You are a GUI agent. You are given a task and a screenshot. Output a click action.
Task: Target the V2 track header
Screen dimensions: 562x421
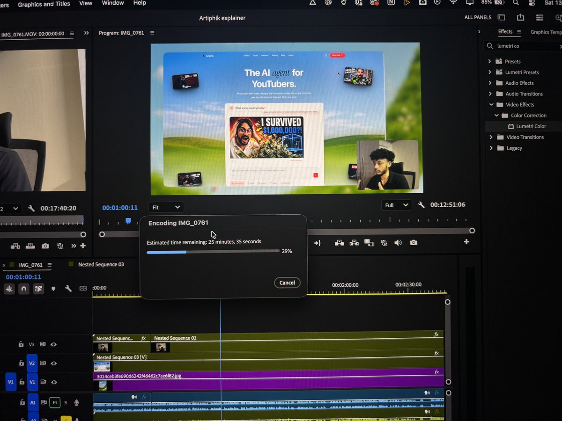tap(32, 363)
